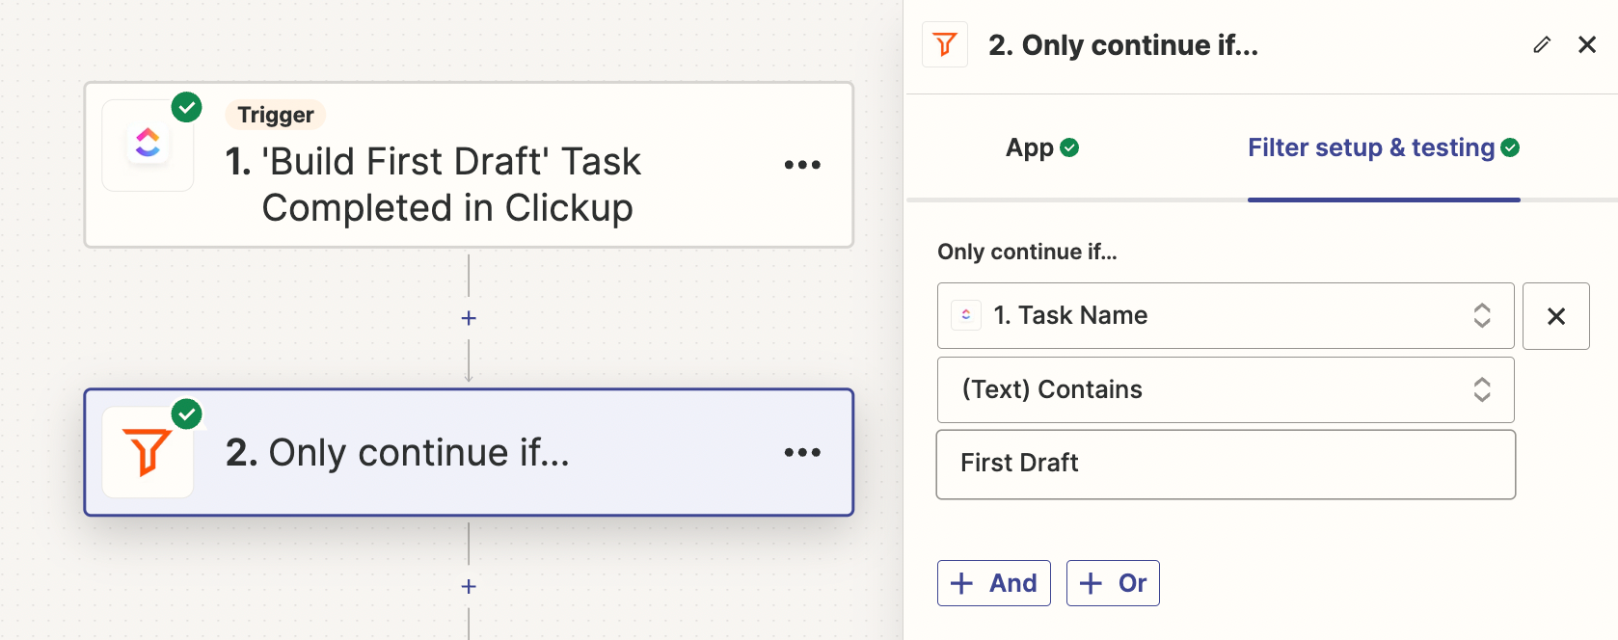Rename step using the pencil edit icon
1618x640 pixels.
click(1541, 45)
